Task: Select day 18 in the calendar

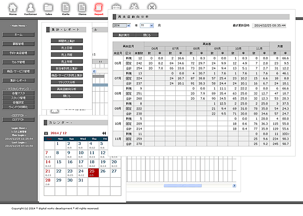Action: pyautogui.click(x=93, y=164)
